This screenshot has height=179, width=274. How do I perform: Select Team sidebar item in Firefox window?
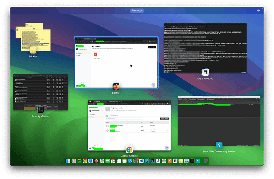click(83, 55)
